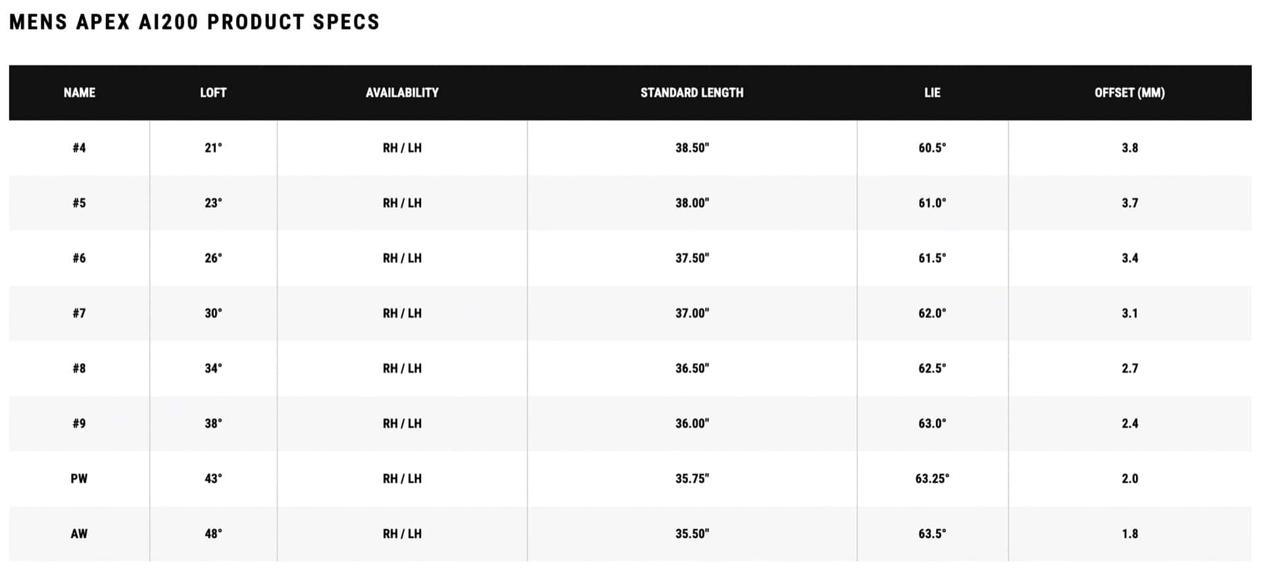Select the OFFSET (MM) column header
This screenshot has width=1263, height=579.
coord(1129,93)
